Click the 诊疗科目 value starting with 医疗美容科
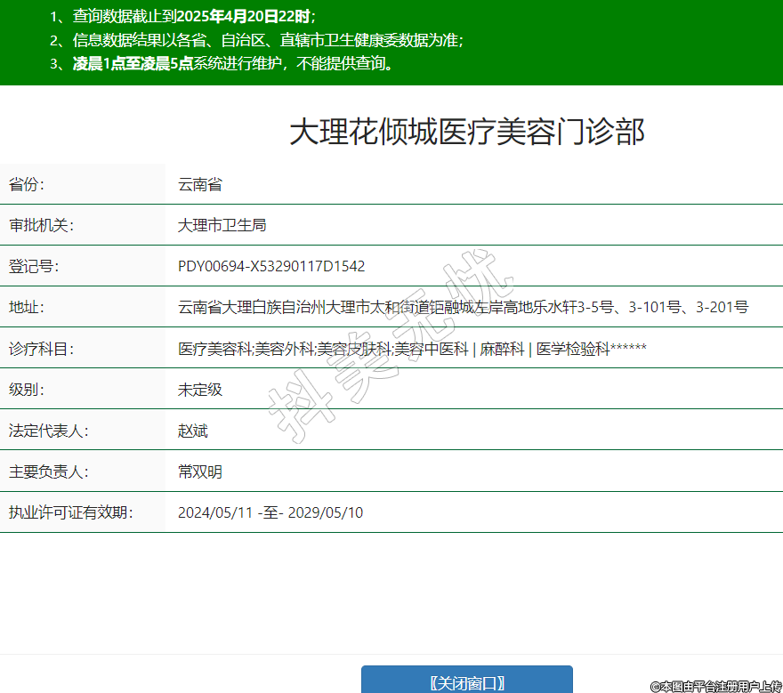This screenshot has width=783, height=693. pos(412,349)
